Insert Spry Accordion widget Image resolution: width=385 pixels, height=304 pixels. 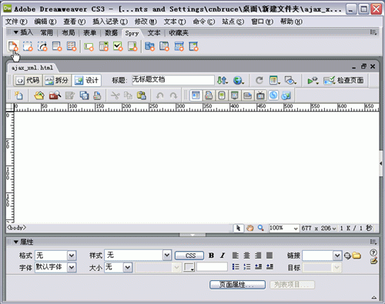click(179, 46)
